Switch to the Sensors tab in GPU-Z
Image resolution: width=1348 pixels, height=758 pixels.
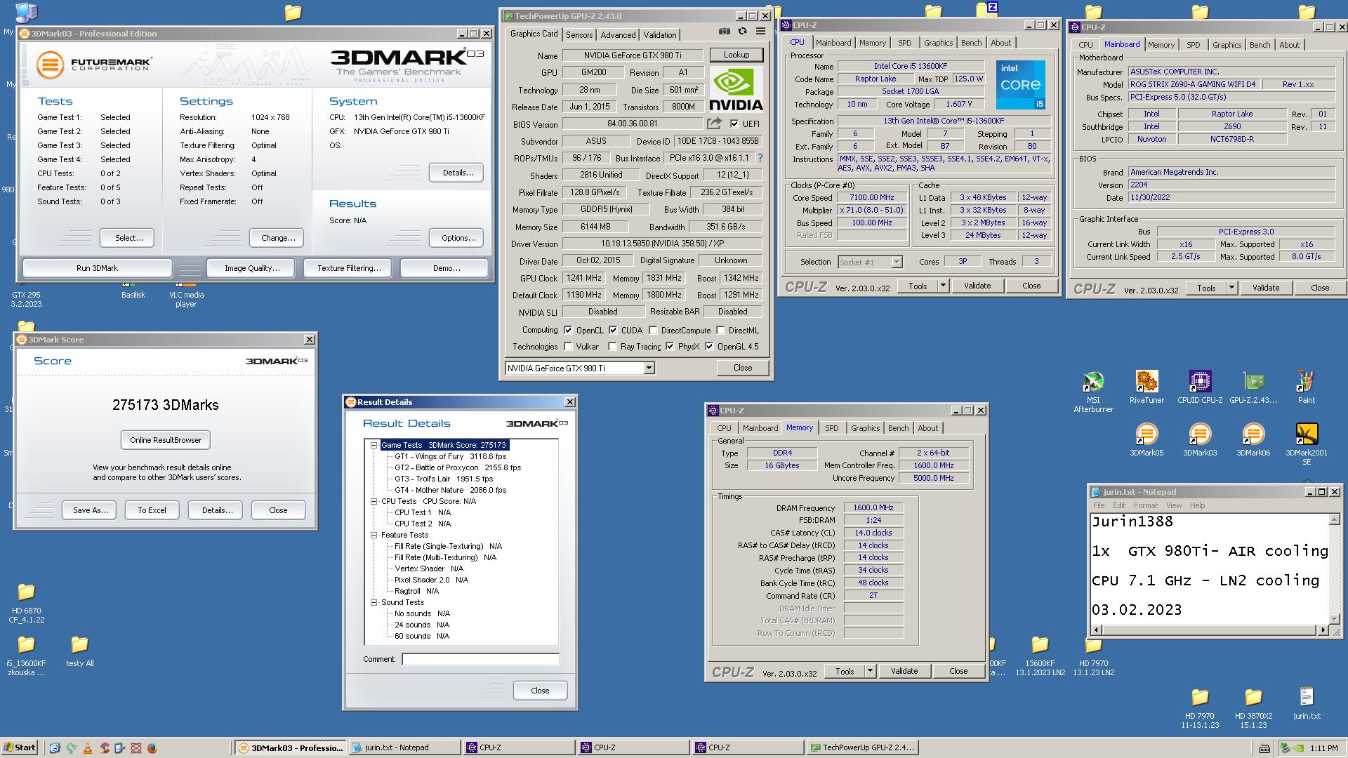point(579,34)
